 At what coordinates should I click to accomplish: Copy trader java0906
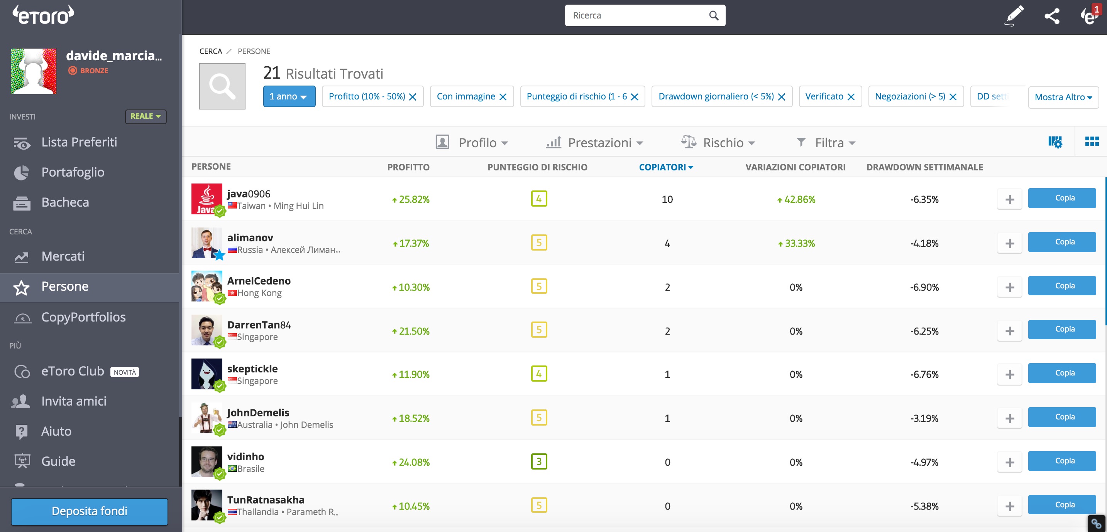coord(1062,198)
